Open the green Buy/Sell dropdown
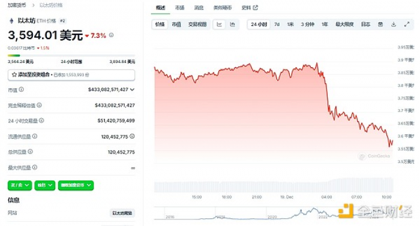The width and height of the screenshot is (420, 226). pyautogui.click(x=20, y=185)
